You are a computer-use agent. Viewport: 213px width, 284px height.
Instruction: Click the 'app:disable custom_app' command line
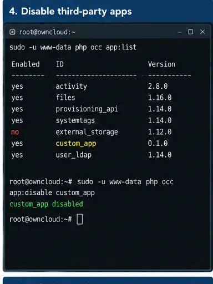(52, 193)
